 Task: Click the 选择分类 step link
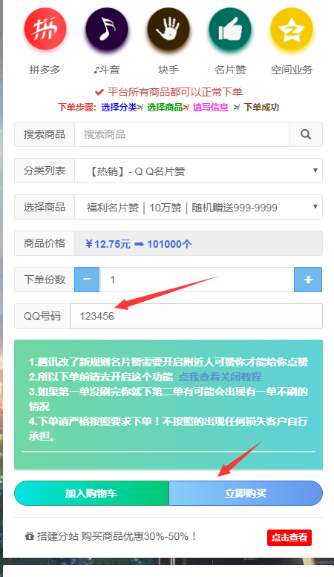tap(119, 108)
